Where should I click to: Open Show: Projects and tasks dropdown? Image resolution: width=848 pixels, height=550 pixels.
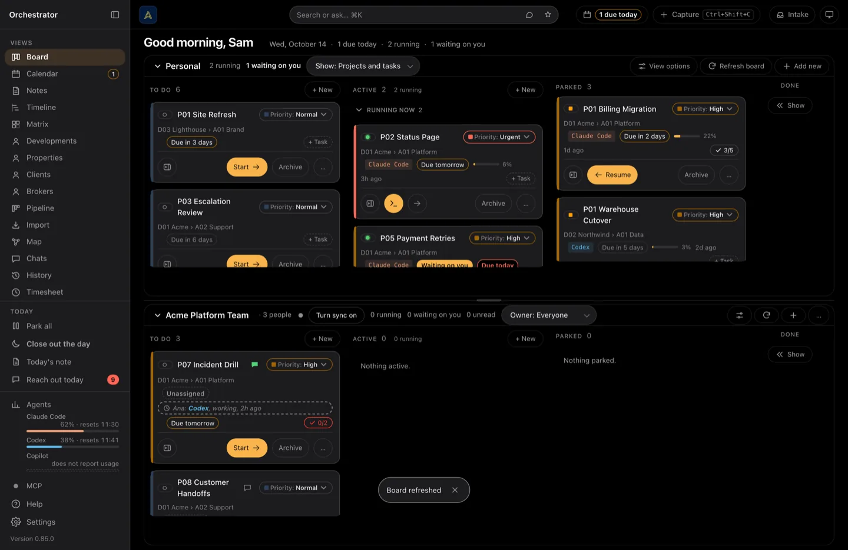pos(363,66)
